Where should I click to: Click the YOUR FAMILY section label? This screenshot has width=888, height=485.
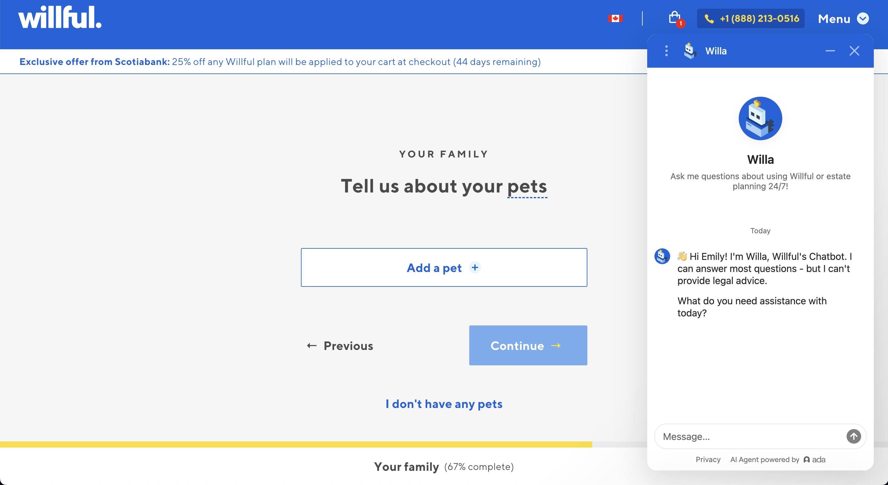444,154
